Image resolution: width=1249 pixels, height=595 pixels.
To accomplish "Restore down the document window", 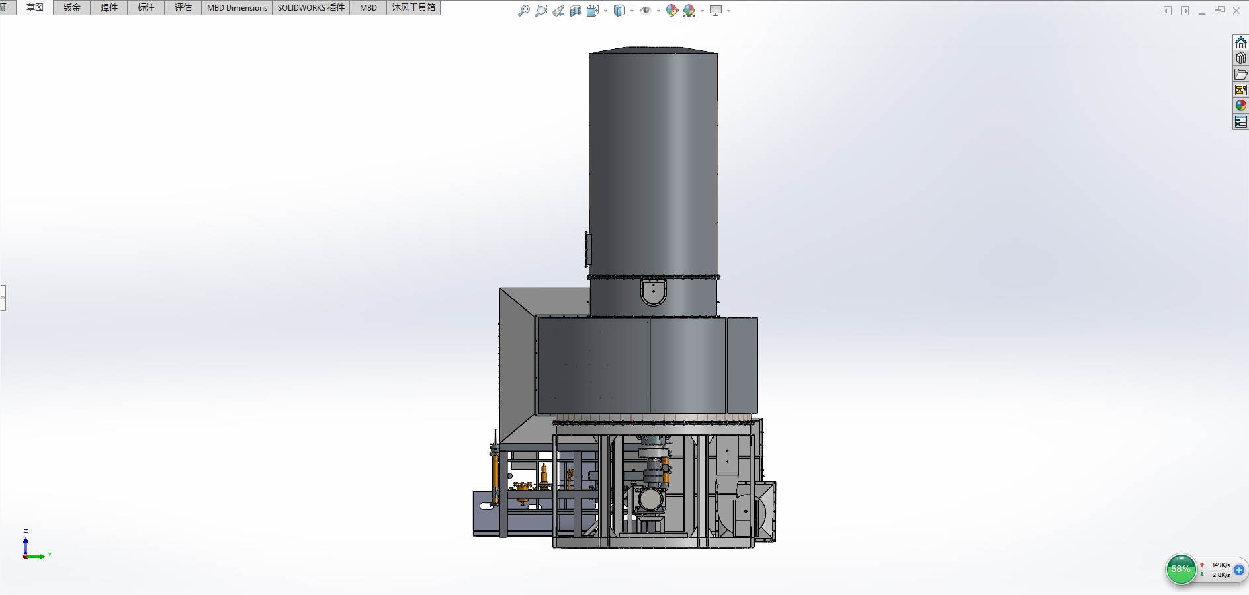I will [x=1219, y=11].
